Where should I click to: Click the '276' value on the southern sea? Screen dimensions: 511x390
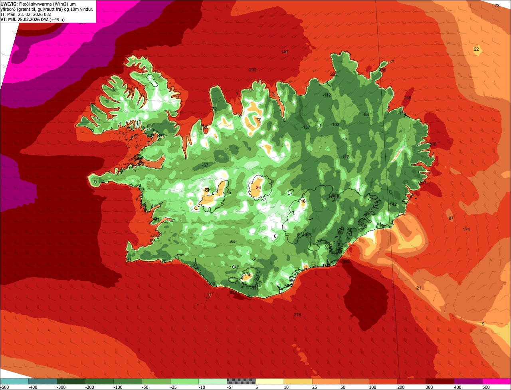(x=297, y=315)
